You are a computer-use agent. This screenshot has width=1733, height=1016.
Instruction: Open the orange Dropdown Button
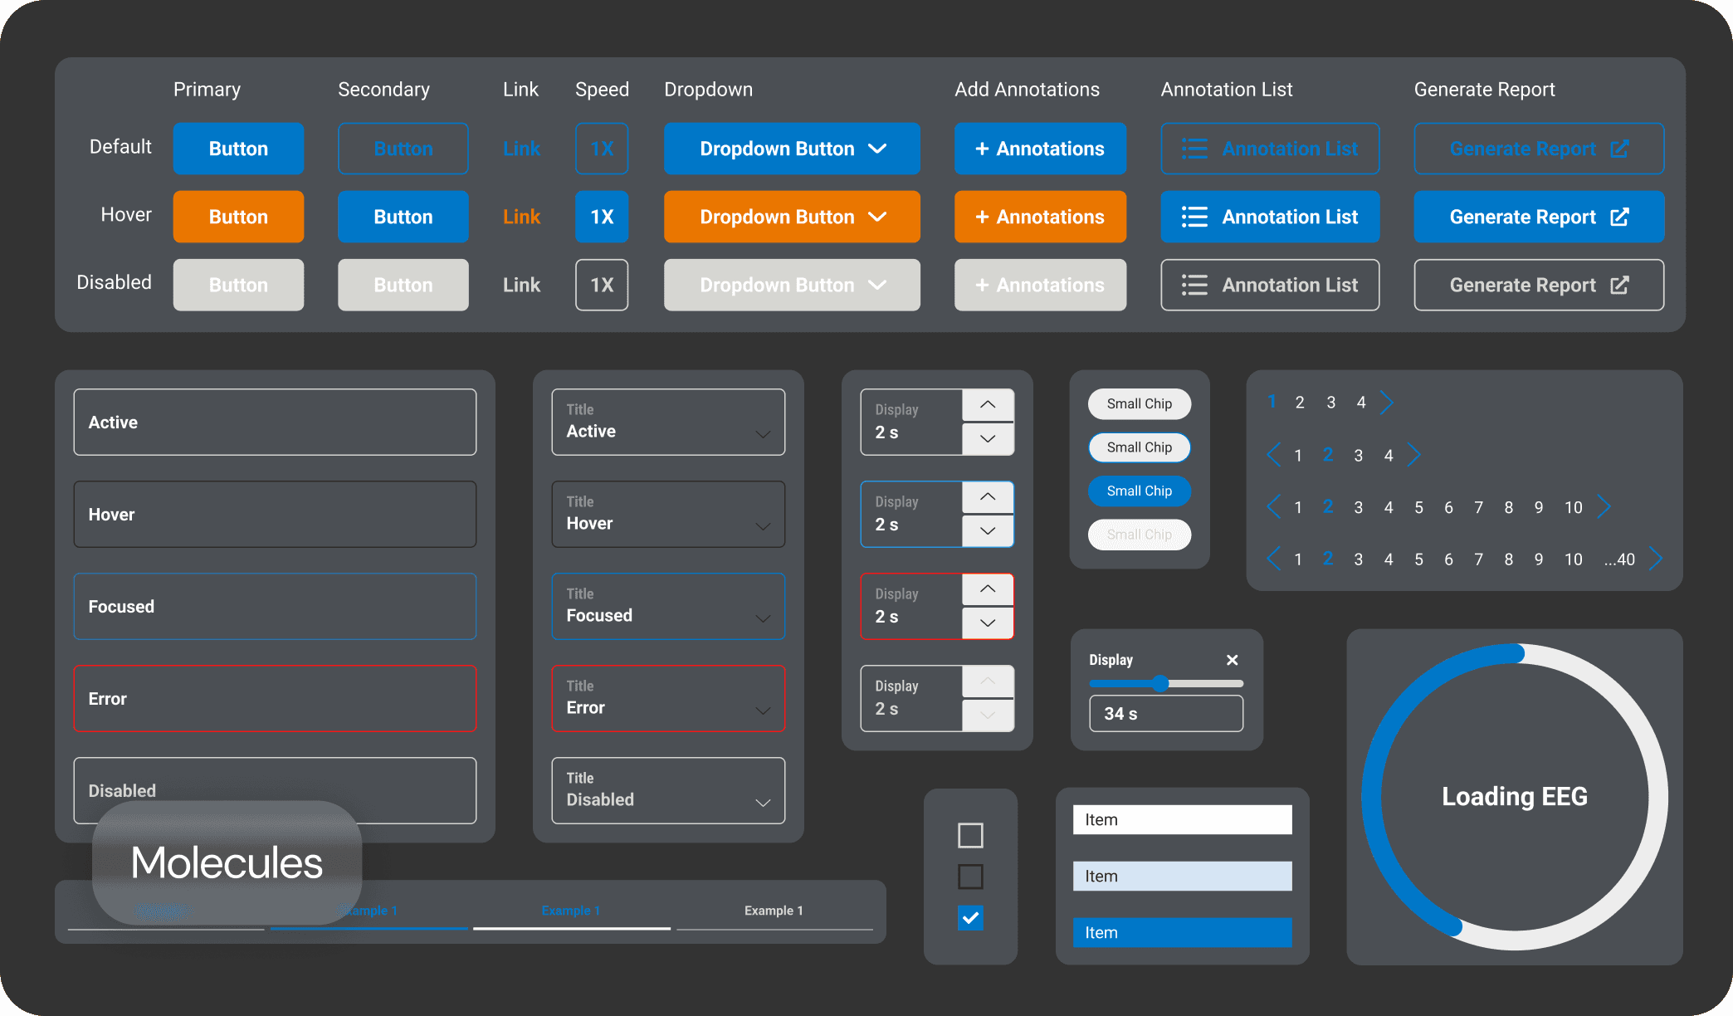pyautogui.click(x=792, y=217)
